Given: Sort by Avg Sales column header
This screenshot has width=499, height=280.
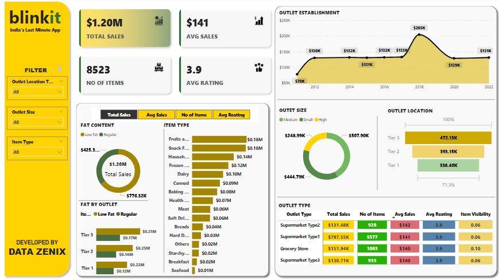Looking at the screenshot, I should 405,214.
